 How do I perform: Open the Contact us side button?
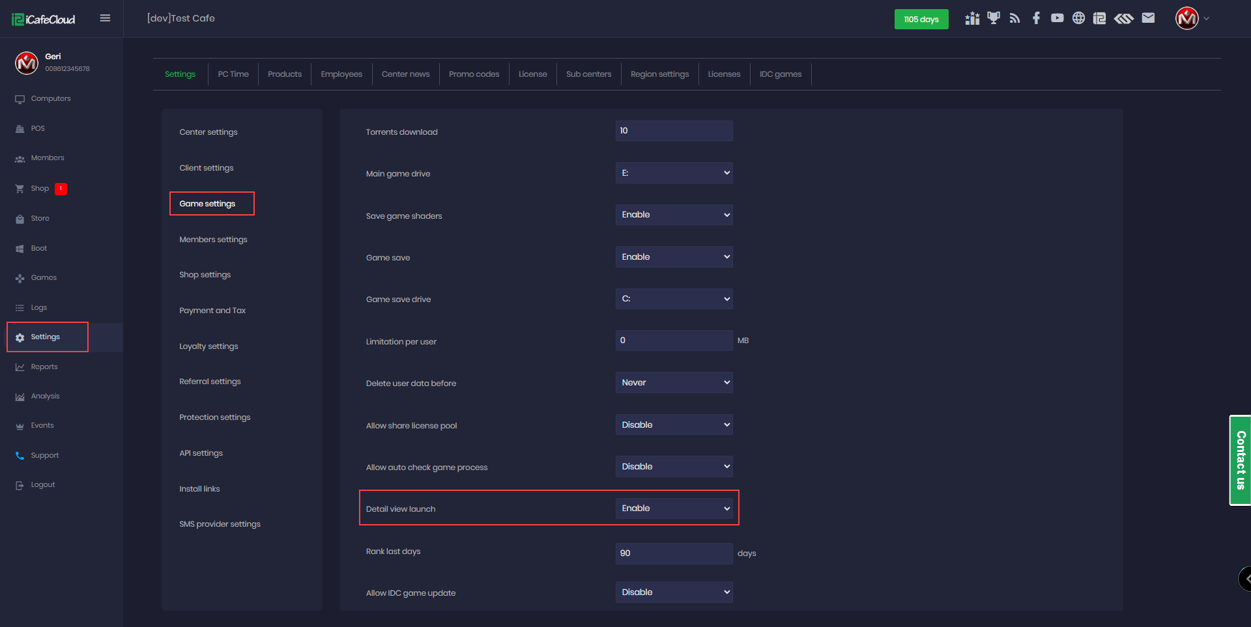(x=1240, y=460)
